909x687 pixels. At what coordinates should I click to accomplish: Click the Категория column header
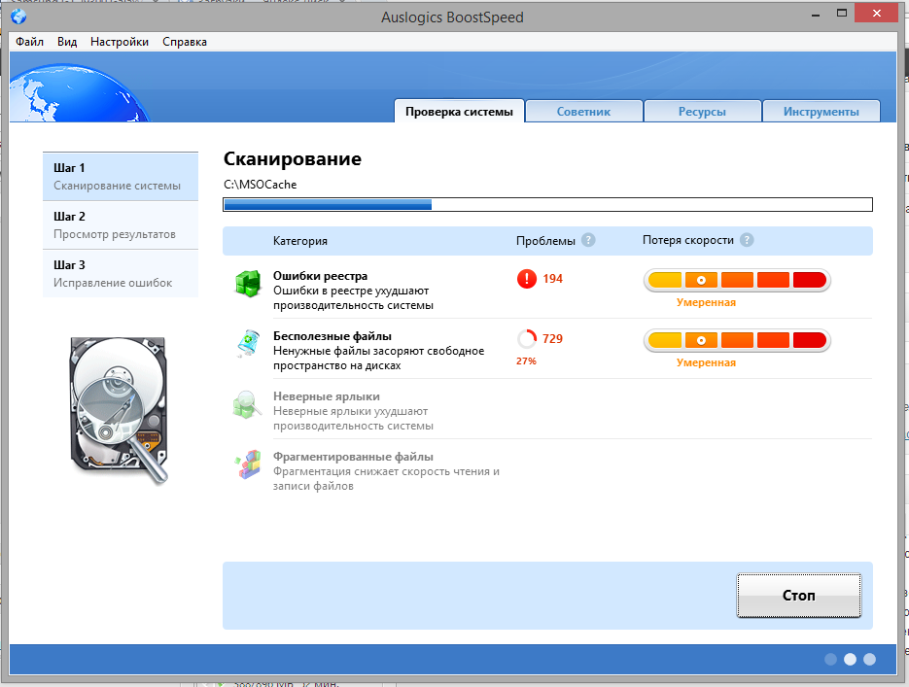tap(300, 240)
